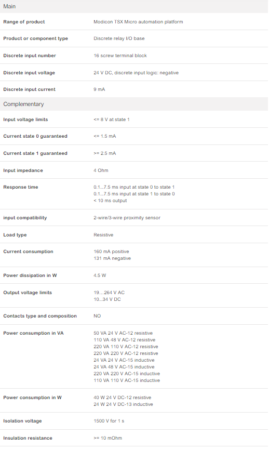This screenshot has width=269, height=449.
Task: Collapse the Complementary section header
Action: click(x=134, y=104)
